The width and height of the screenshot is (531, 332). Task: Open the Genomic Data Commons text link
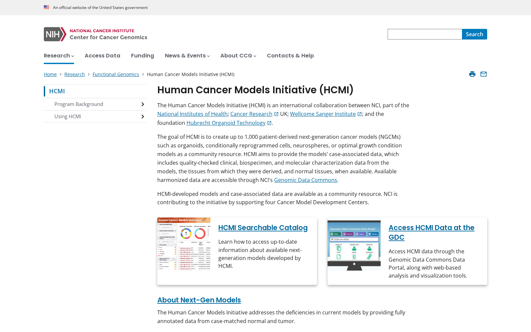(x=306, y=180)
